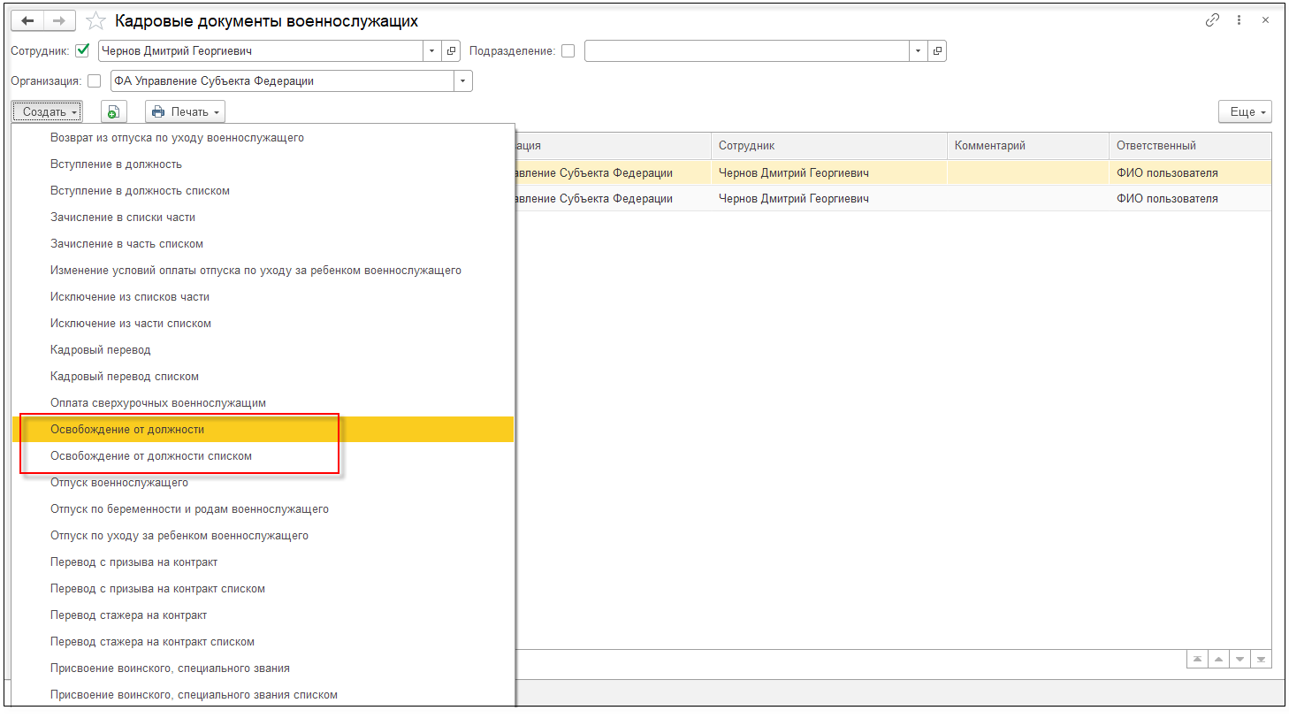This screenshot has width=1289, height=718.
Task: Open the Сотрудник field selection form icon
Action: coord(452,51)
